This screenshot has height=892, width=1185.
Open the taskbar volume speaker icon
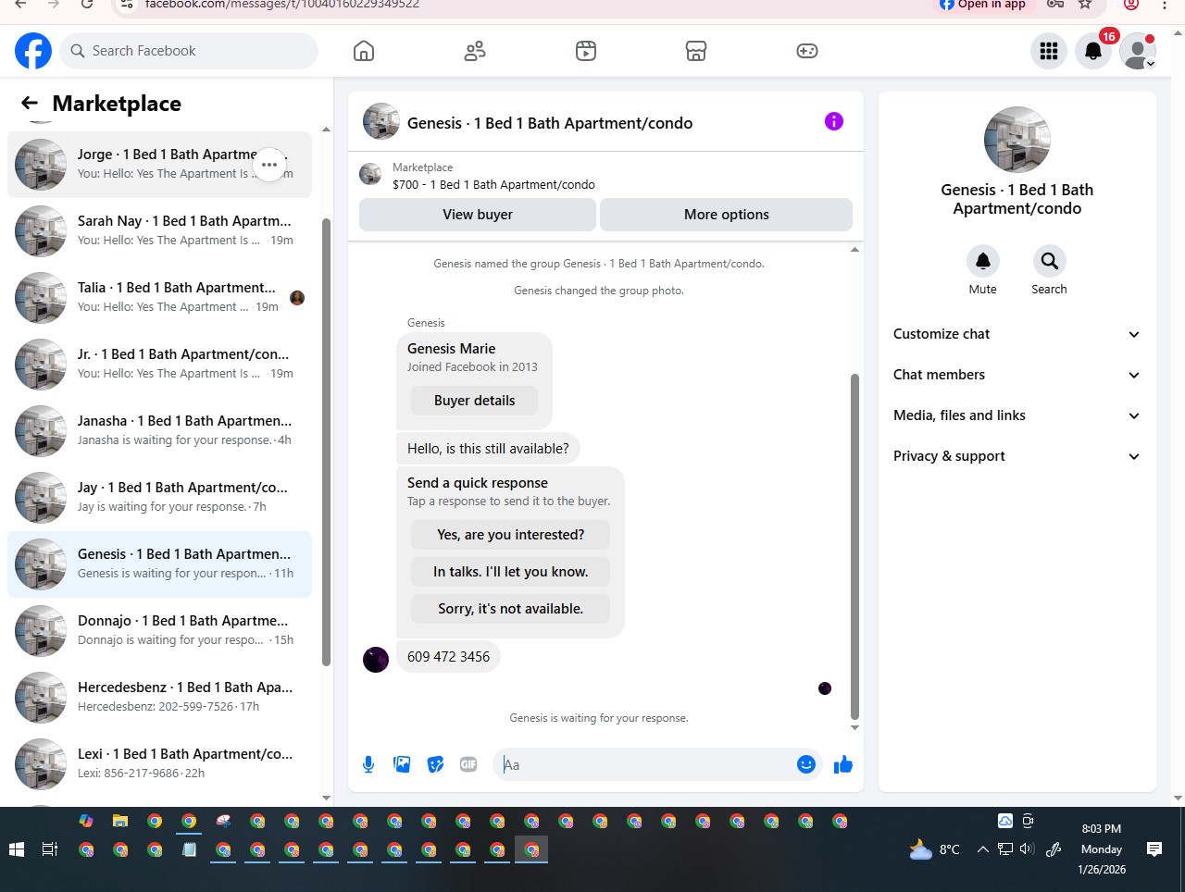(1027, 849)
